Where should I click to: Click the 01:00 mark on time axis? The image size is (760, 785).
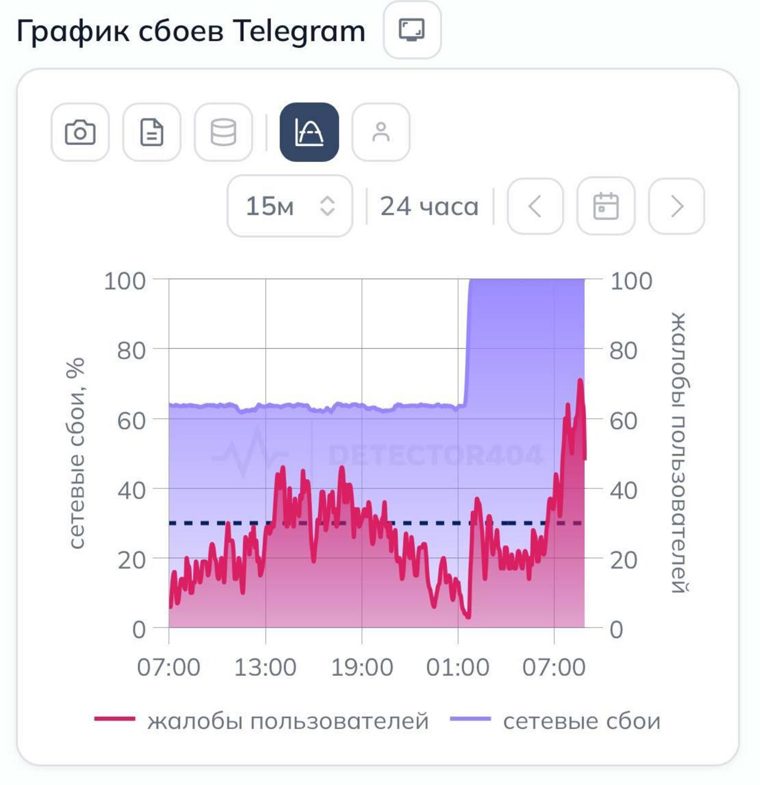point(458,667)
